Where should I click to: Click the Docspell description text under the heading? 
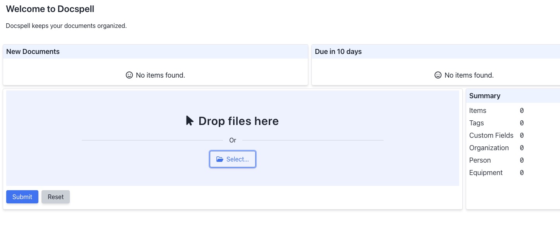pos(66,26)
